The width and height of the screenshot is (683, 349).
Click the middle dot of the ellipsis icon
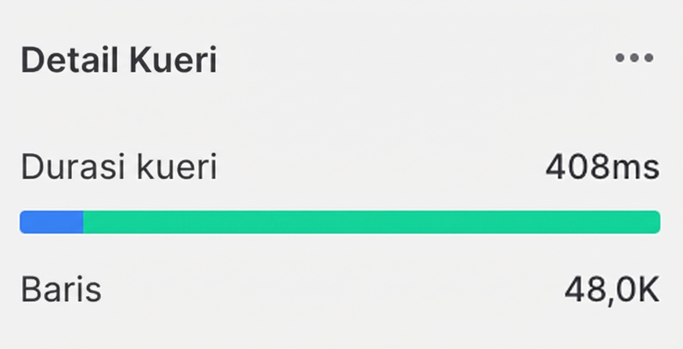click(634, 58)
